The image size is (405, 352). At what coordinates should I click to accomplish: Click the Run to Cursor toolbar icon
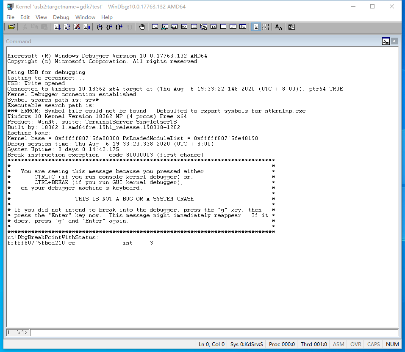click(129, 27)
